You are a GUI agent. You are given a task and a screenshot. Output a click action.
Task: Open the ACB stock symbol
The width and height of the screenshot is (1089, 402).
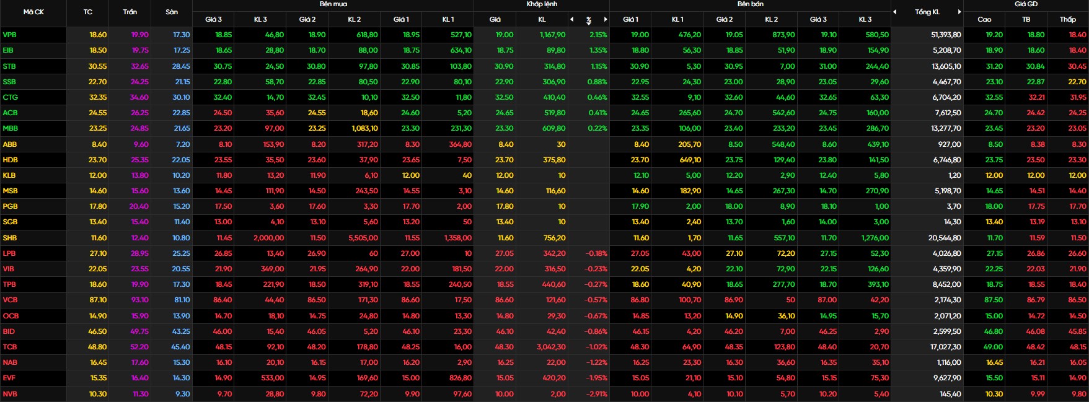pyautogui.click(x=10, y=113)
